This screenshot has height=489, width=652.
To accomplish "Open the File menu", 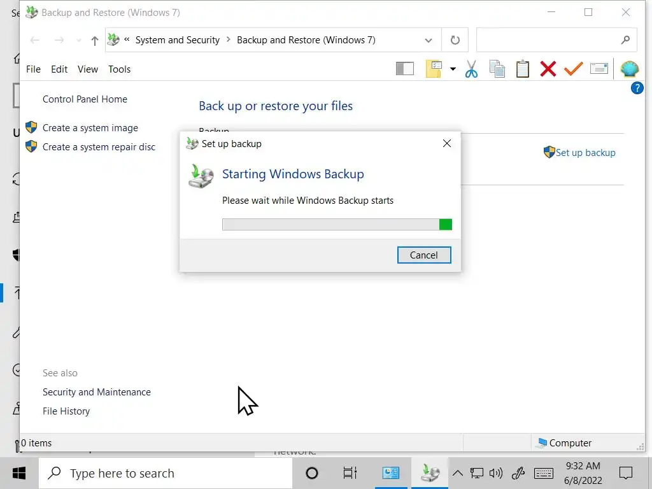I will tap(33, 69).
